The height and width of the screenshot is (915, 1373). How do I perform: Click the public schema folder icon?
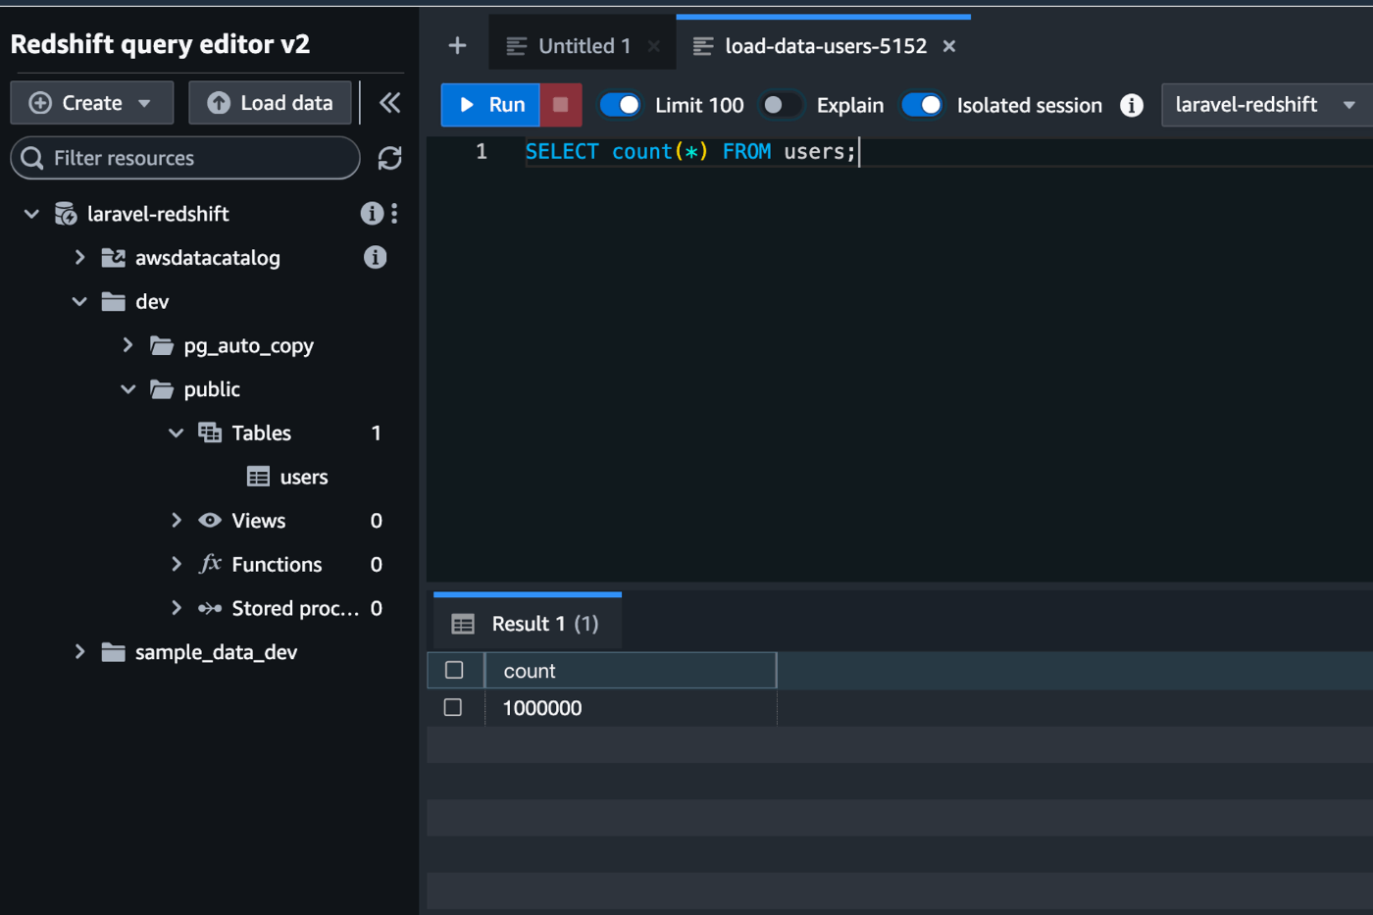tap(162, 389)
